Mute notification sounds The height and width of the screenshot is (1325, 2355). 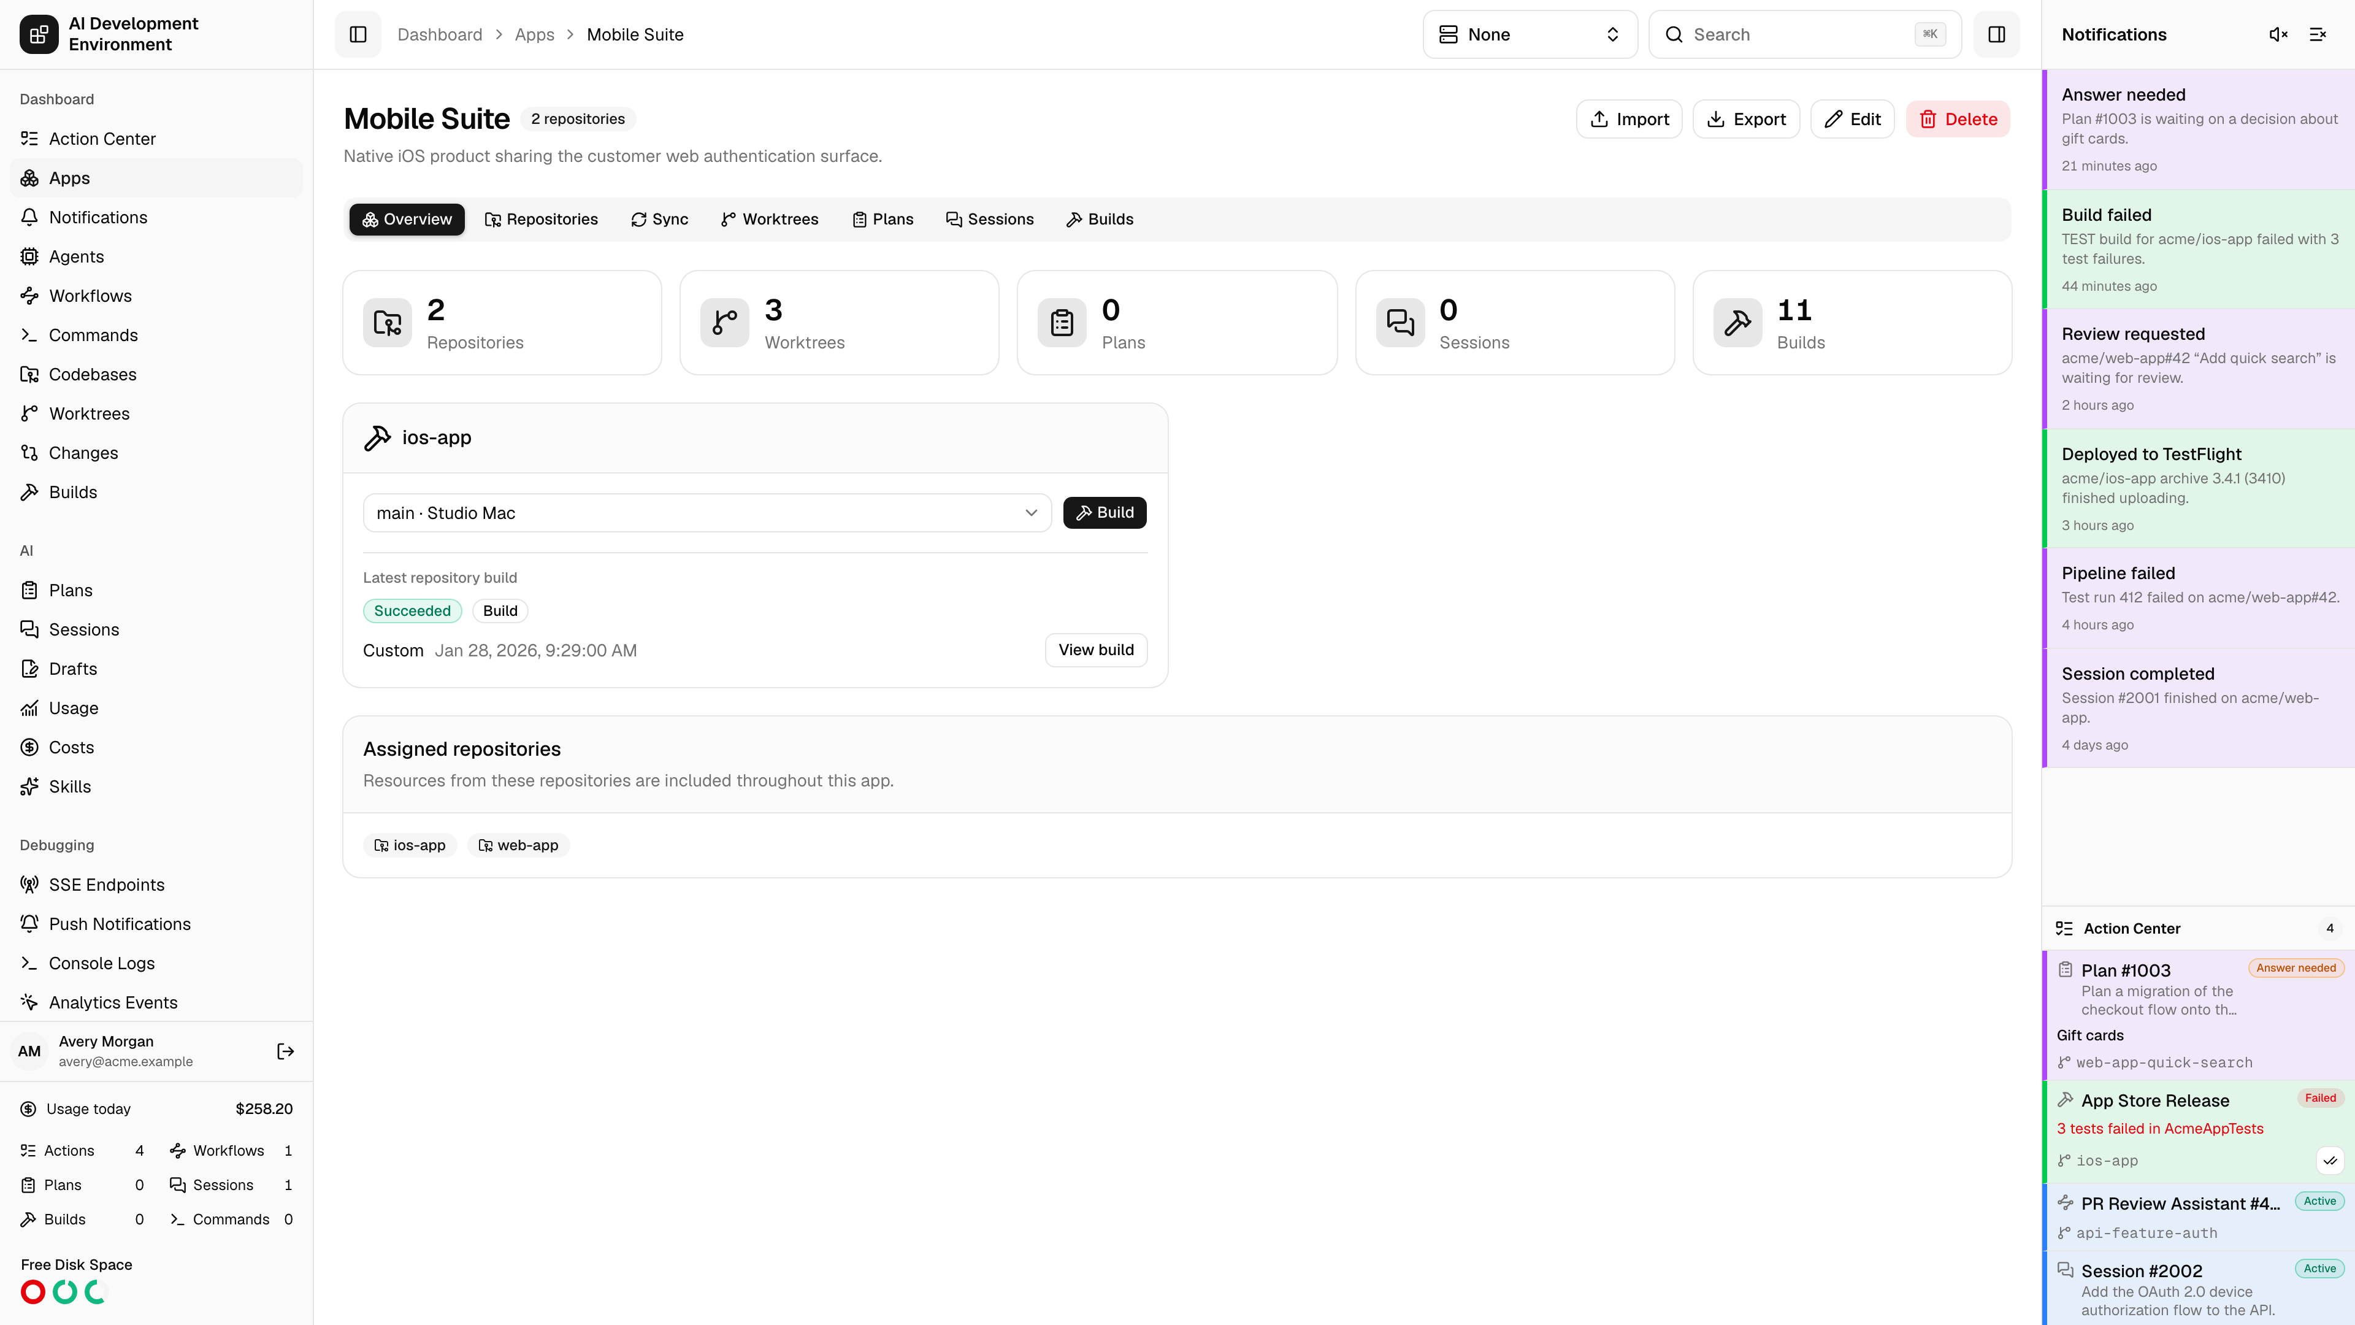2278,35
